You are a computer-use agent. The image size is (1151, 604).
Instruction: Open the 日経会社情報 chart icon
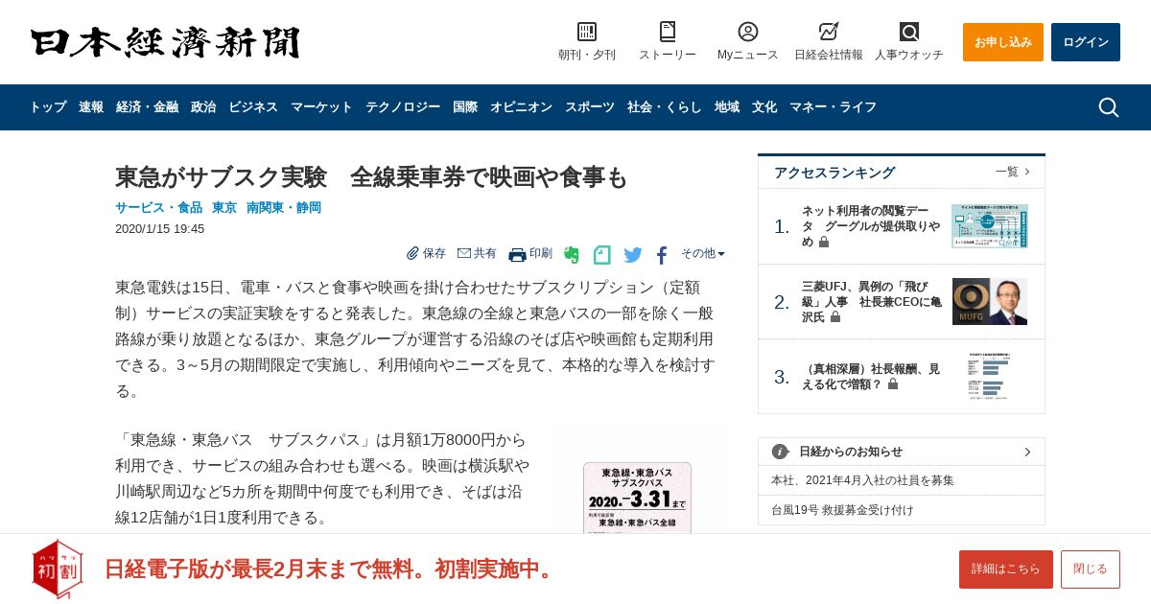tap(829, 32)
